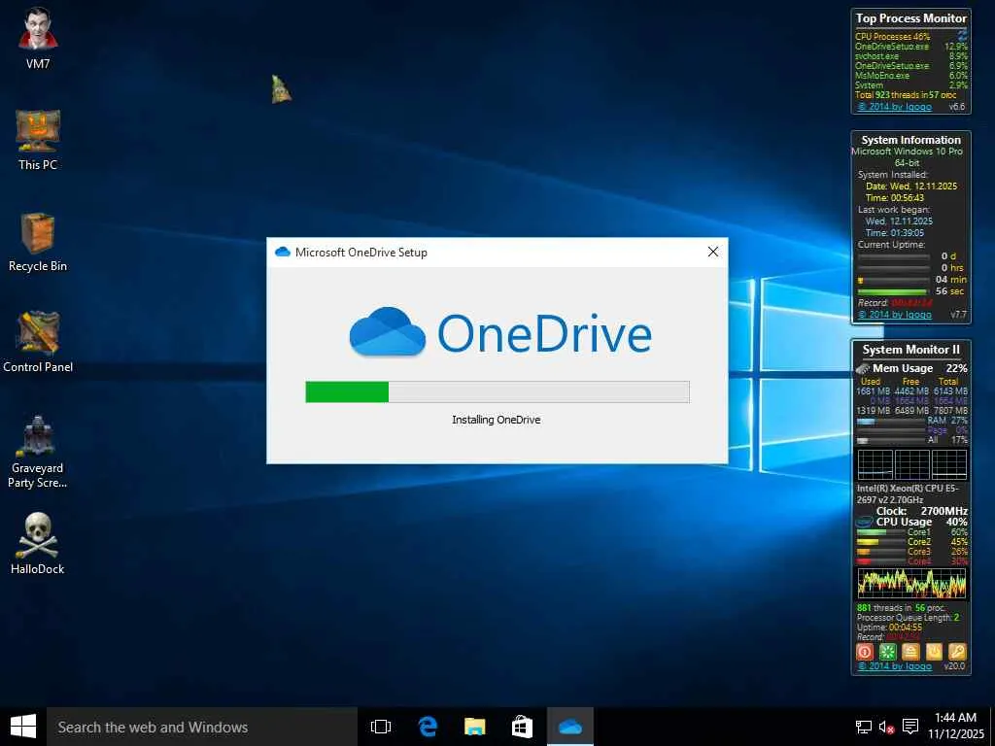This screenshot has height=746, width=995.
Task: Select the Recycle Bin desktop icon
Action: click(38, 242)
